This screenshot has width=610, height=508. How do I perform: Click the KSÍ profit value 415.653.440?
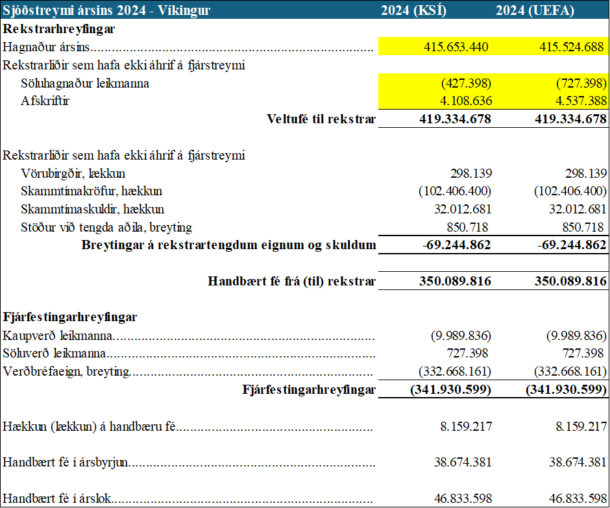(456, 47)
